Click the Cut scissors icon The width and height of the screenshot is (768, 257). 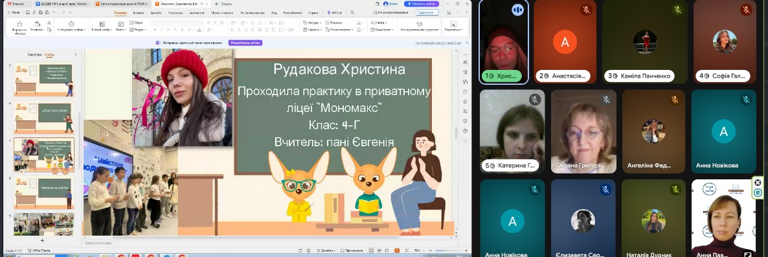[x=49, y=23]
